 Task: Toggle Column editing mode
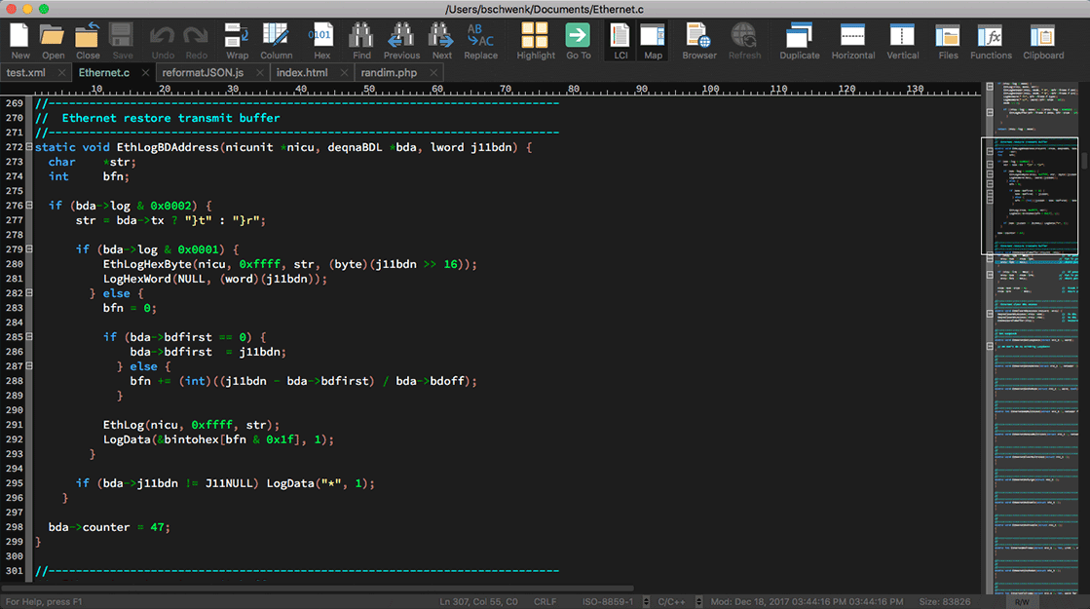pyautogui.click(x=276, y=37)
